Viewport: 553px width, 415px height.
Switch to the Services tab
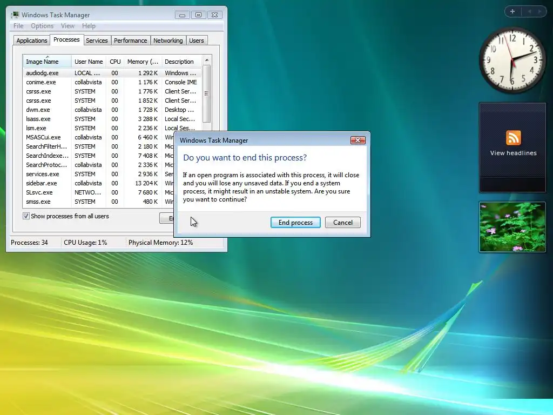click(x=97, y=41)
